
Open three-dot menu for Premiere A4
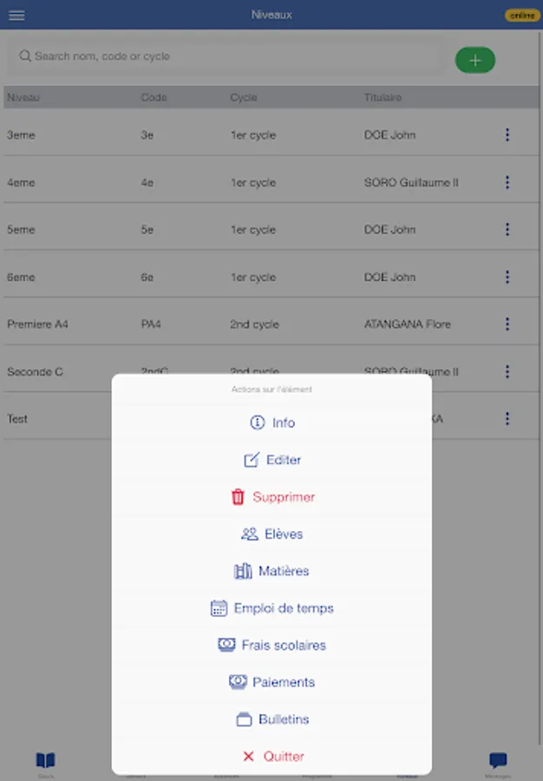point(507,324)
